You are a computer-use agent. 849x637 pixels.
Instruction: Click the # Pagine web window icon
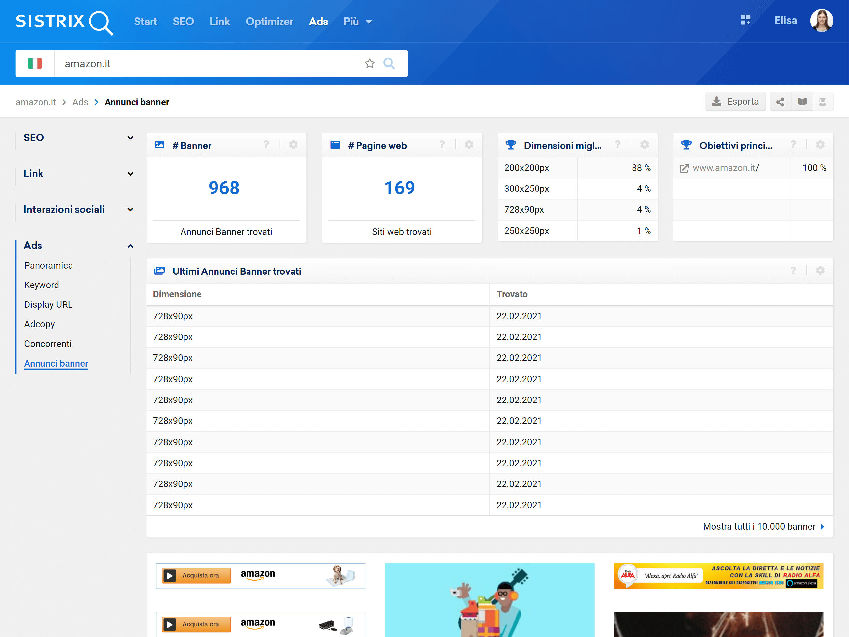pyautogui.click(x=335, y=145)
